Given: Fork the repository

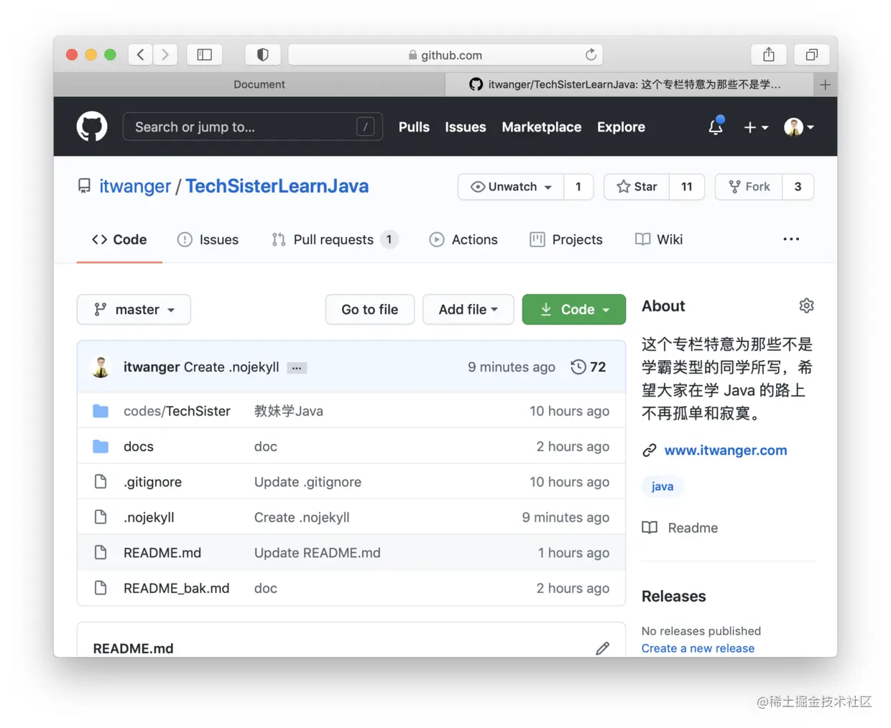Looking at the screenshot, I should click(749, 187).
